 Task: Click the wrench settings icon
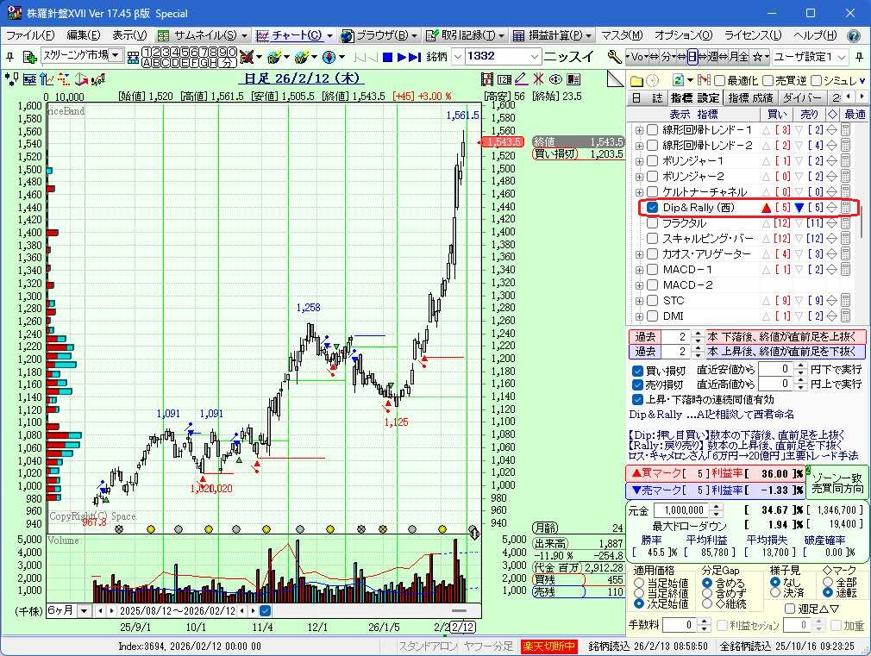(x=614, y=56)
